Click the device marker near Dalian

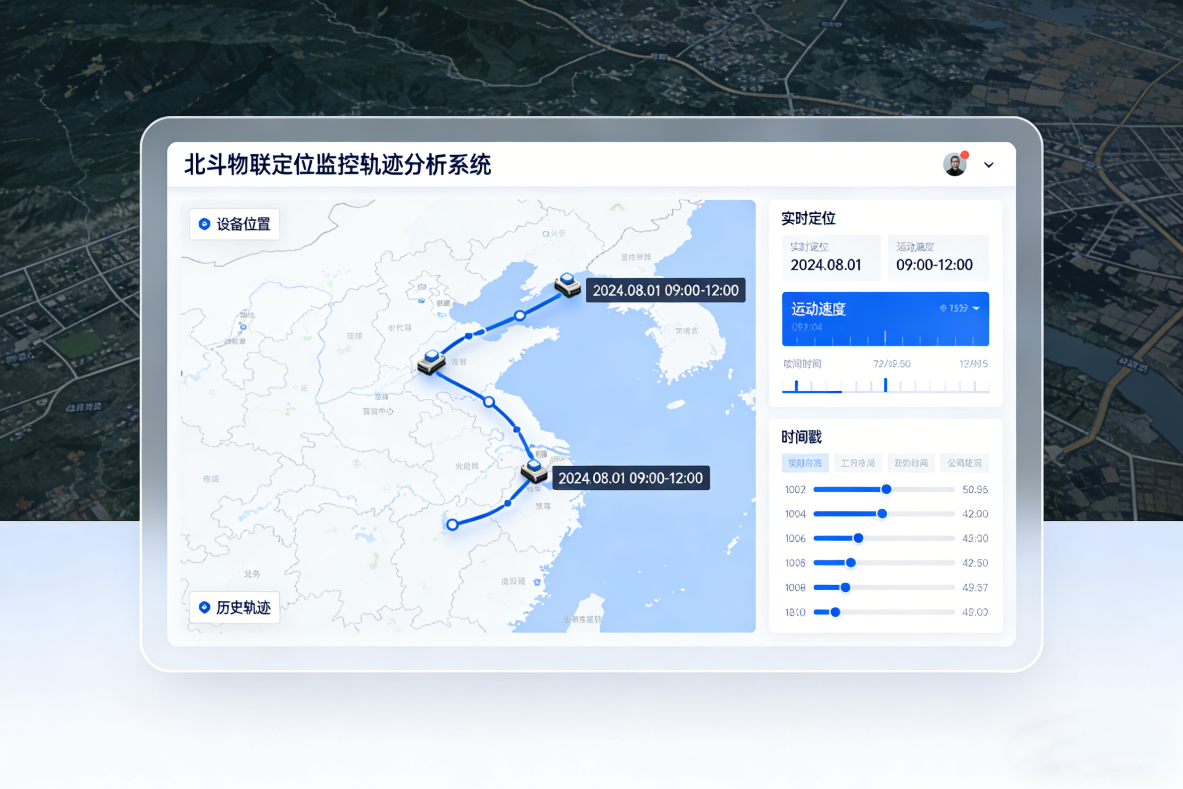(x=567, y=285)
